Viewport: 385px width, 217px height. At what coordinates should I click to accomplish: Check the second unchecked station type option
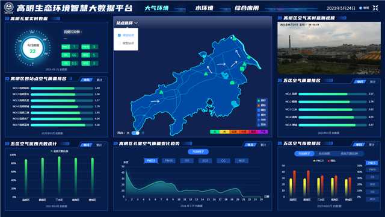(x=119, y=43)
